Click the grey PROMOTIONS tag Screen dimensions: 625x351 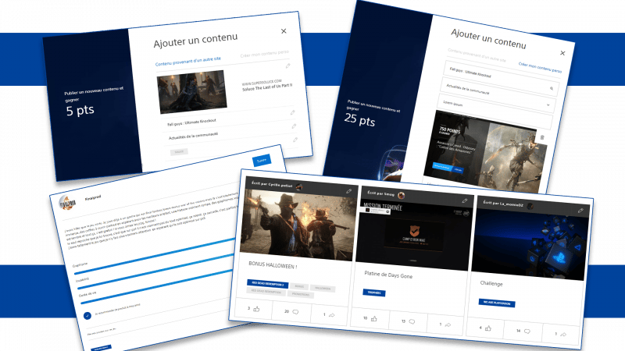tap(301, 295)
